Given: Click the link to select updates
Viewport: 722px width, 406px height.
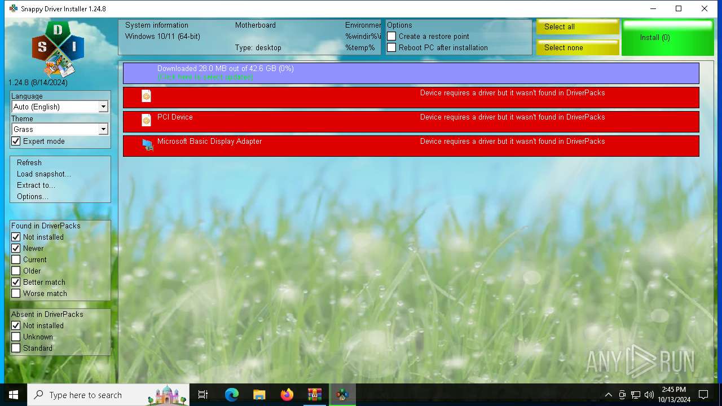Looking at the screenshot, I should click(205, 77).
